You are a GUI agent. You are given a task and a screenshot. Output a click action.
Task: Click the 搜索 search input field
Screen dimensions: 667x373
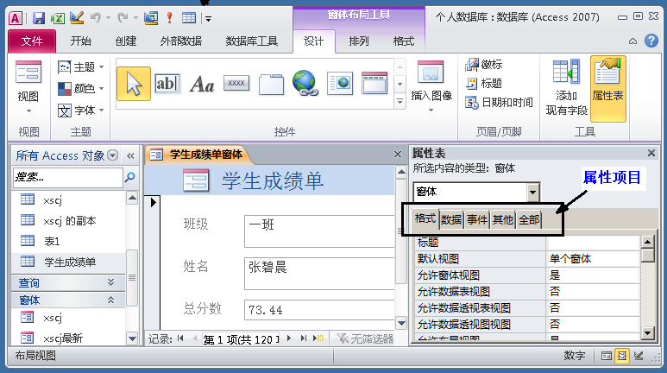point(68,177)
